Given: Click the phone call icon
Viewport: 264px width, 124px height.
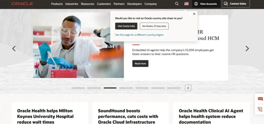Looking at the screenshot, I should pyautogui.click(x=260, y=109).
